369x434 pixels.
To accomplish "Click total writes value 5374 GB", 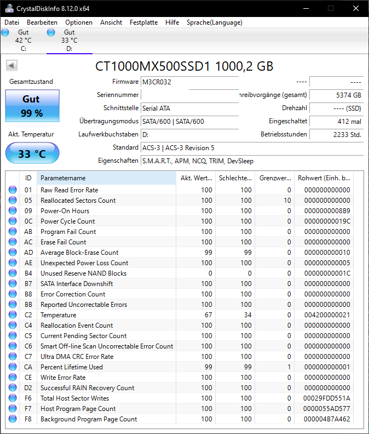I will (336, 95).
